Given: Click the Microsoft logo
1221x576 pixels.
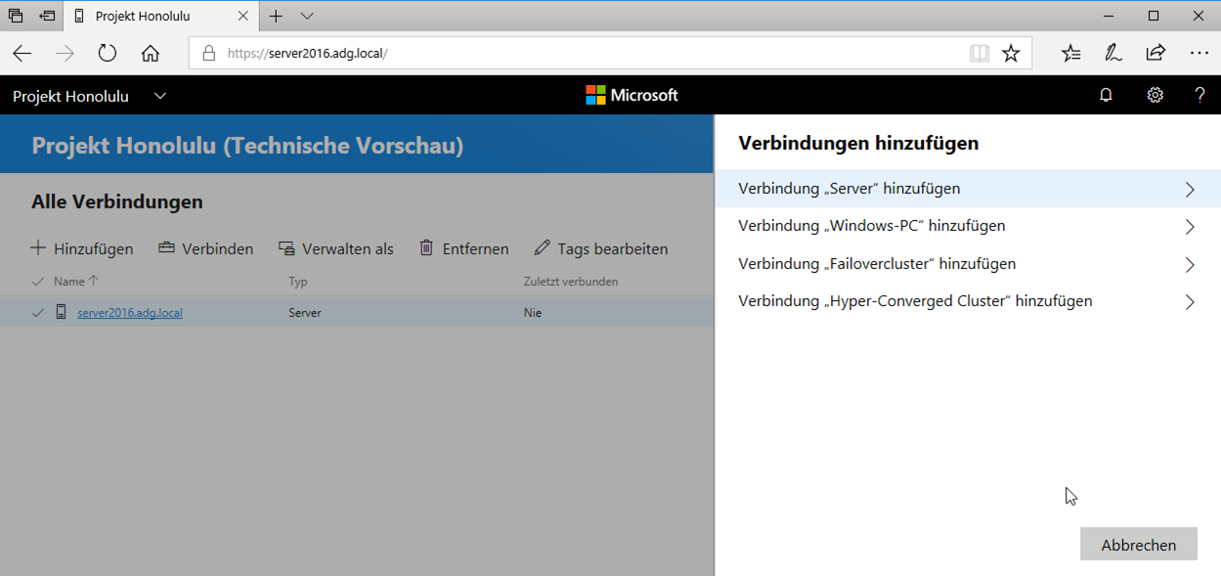Looking at the screenshot, I should point(632,95).
